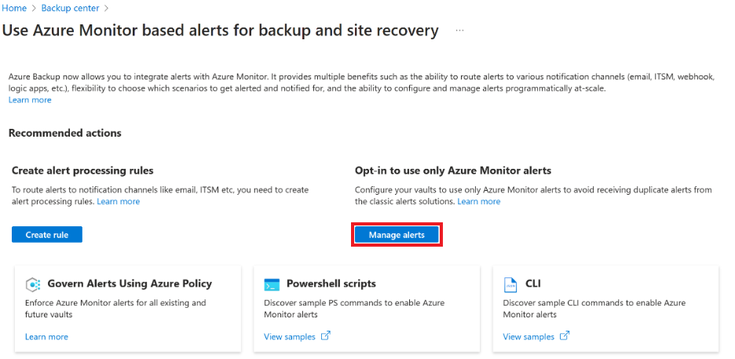Viewport: 735px width, 359px height.
Task: Click external link icon in Powershell scripts card
Action: coord(326,336)
